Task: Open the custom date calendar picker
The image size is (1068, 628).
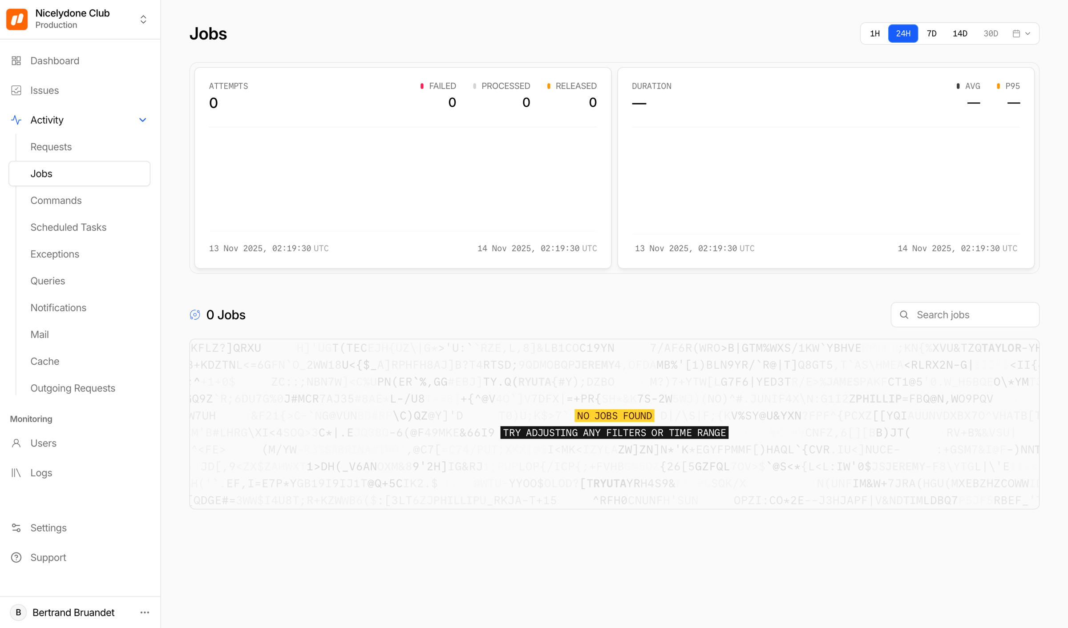Action: click(1022, 33)
